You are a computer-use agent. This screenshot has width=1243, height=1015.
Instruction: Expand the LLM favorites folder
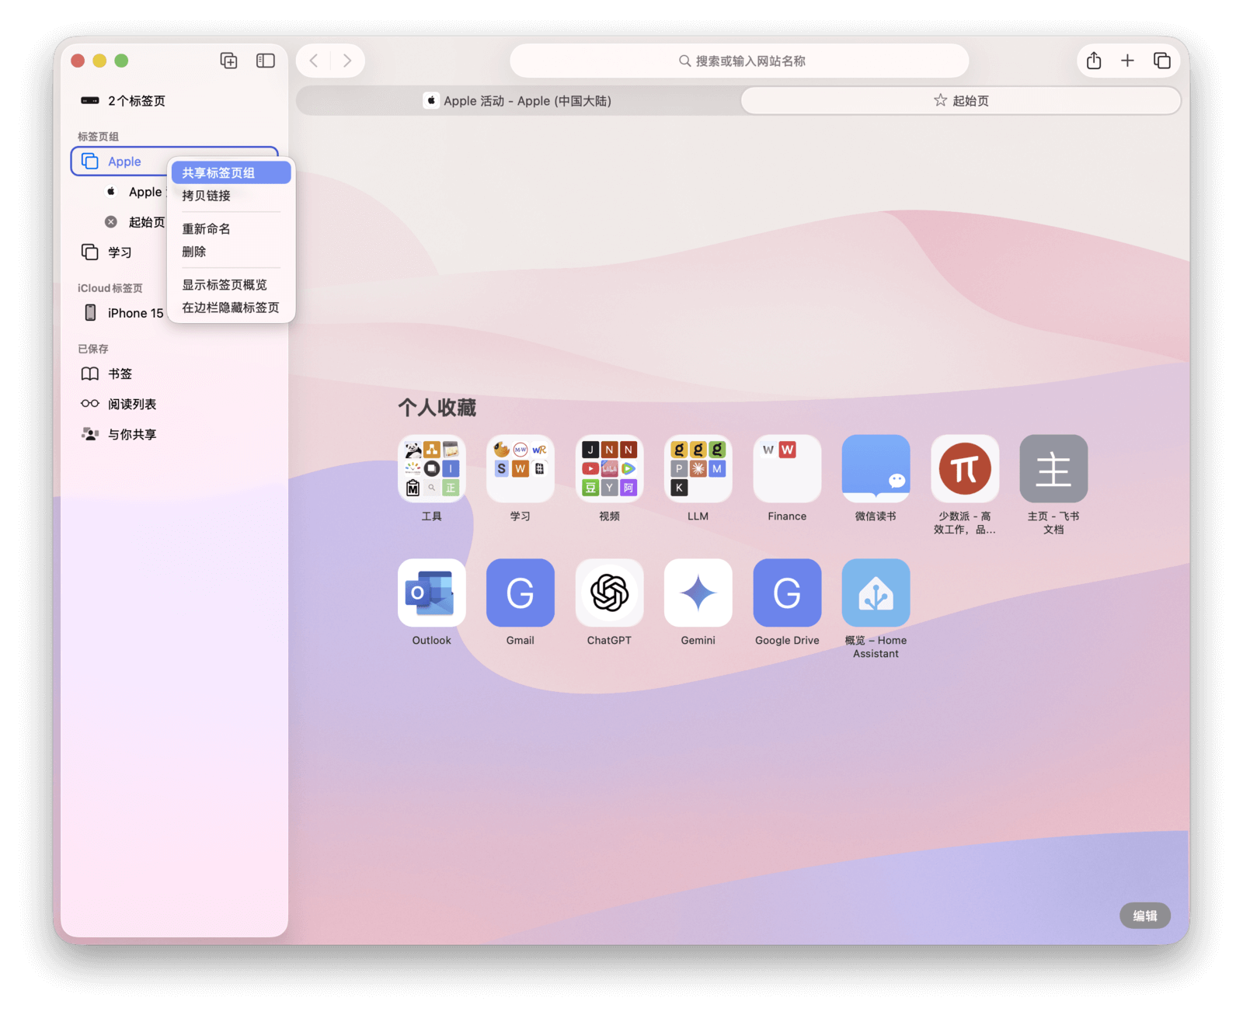click(698, 469)
